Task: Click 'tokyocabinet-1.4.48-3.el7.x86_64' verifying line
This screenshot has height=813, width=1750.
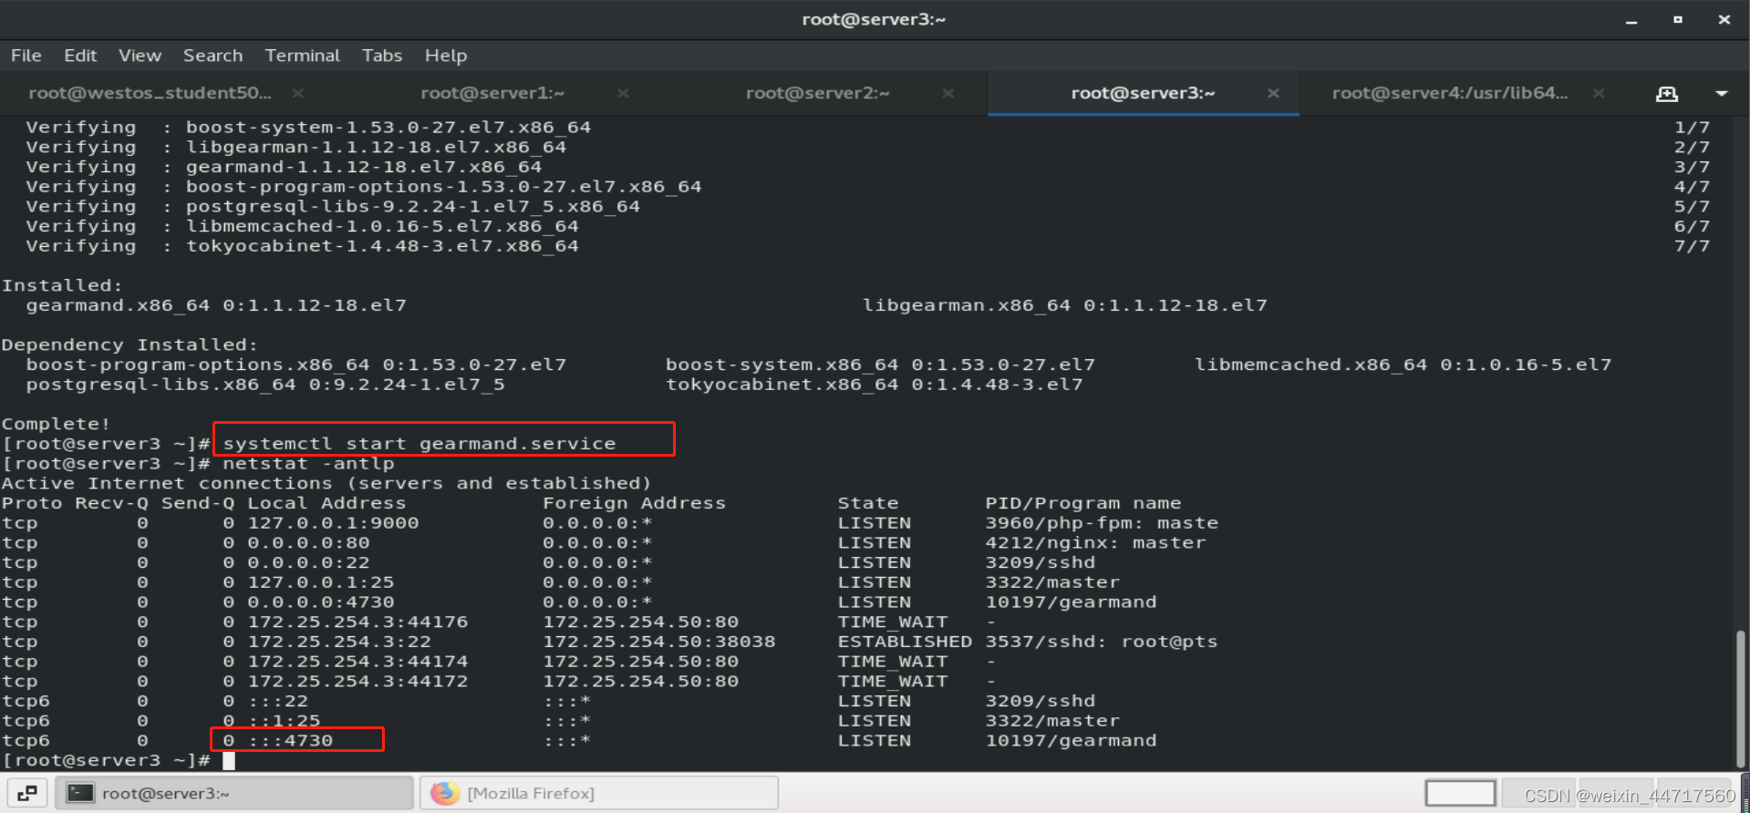Action: (382, 246)
